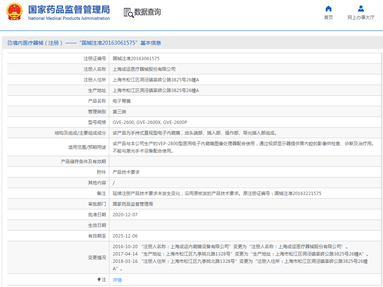Click the bullet icon beside 注
Viewport: 383px width, 287px height.
pyautogui.click(x=99, y=280)
